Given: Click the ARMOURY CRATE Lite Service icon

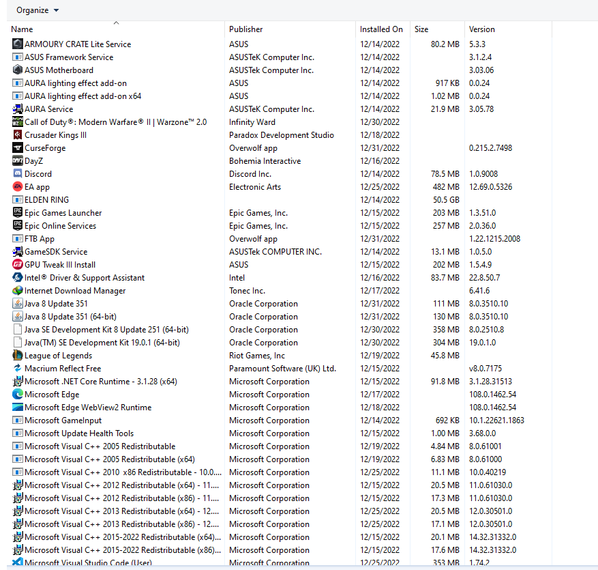Looking at the screenshot, I should pos(18,44).
